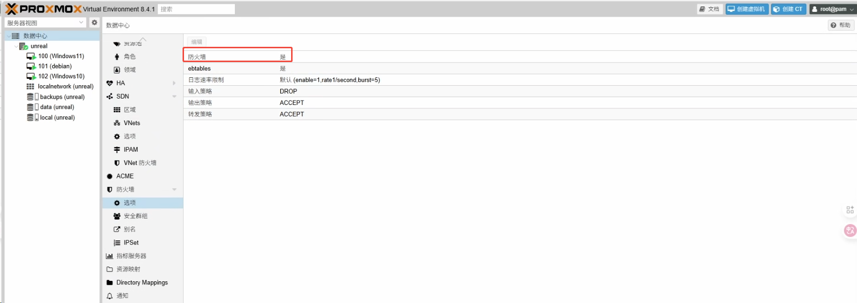Open the root@pam user menu
This screenshot has height=303, width=857.
[832, 9]
